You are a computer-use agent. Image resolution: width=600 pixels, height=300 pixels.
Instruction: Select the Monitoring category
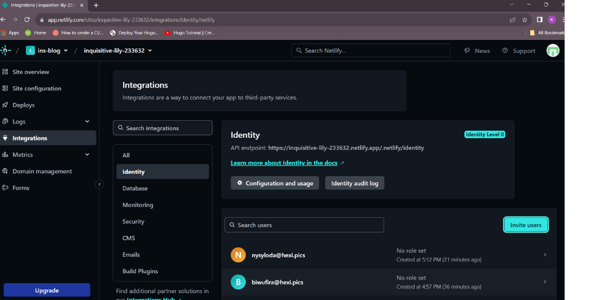point(163,205)
